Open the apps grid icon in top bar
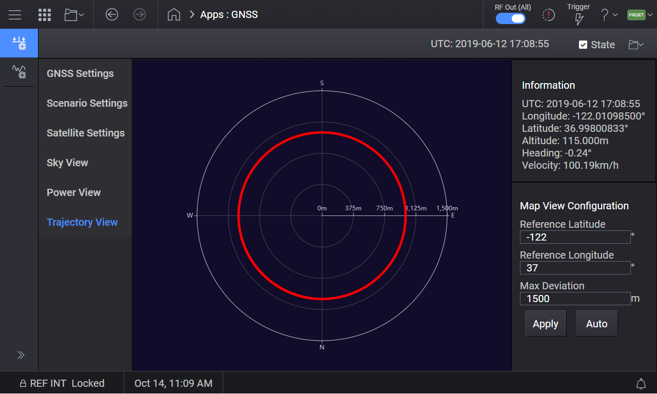The image size is (657, 394). 45,14
